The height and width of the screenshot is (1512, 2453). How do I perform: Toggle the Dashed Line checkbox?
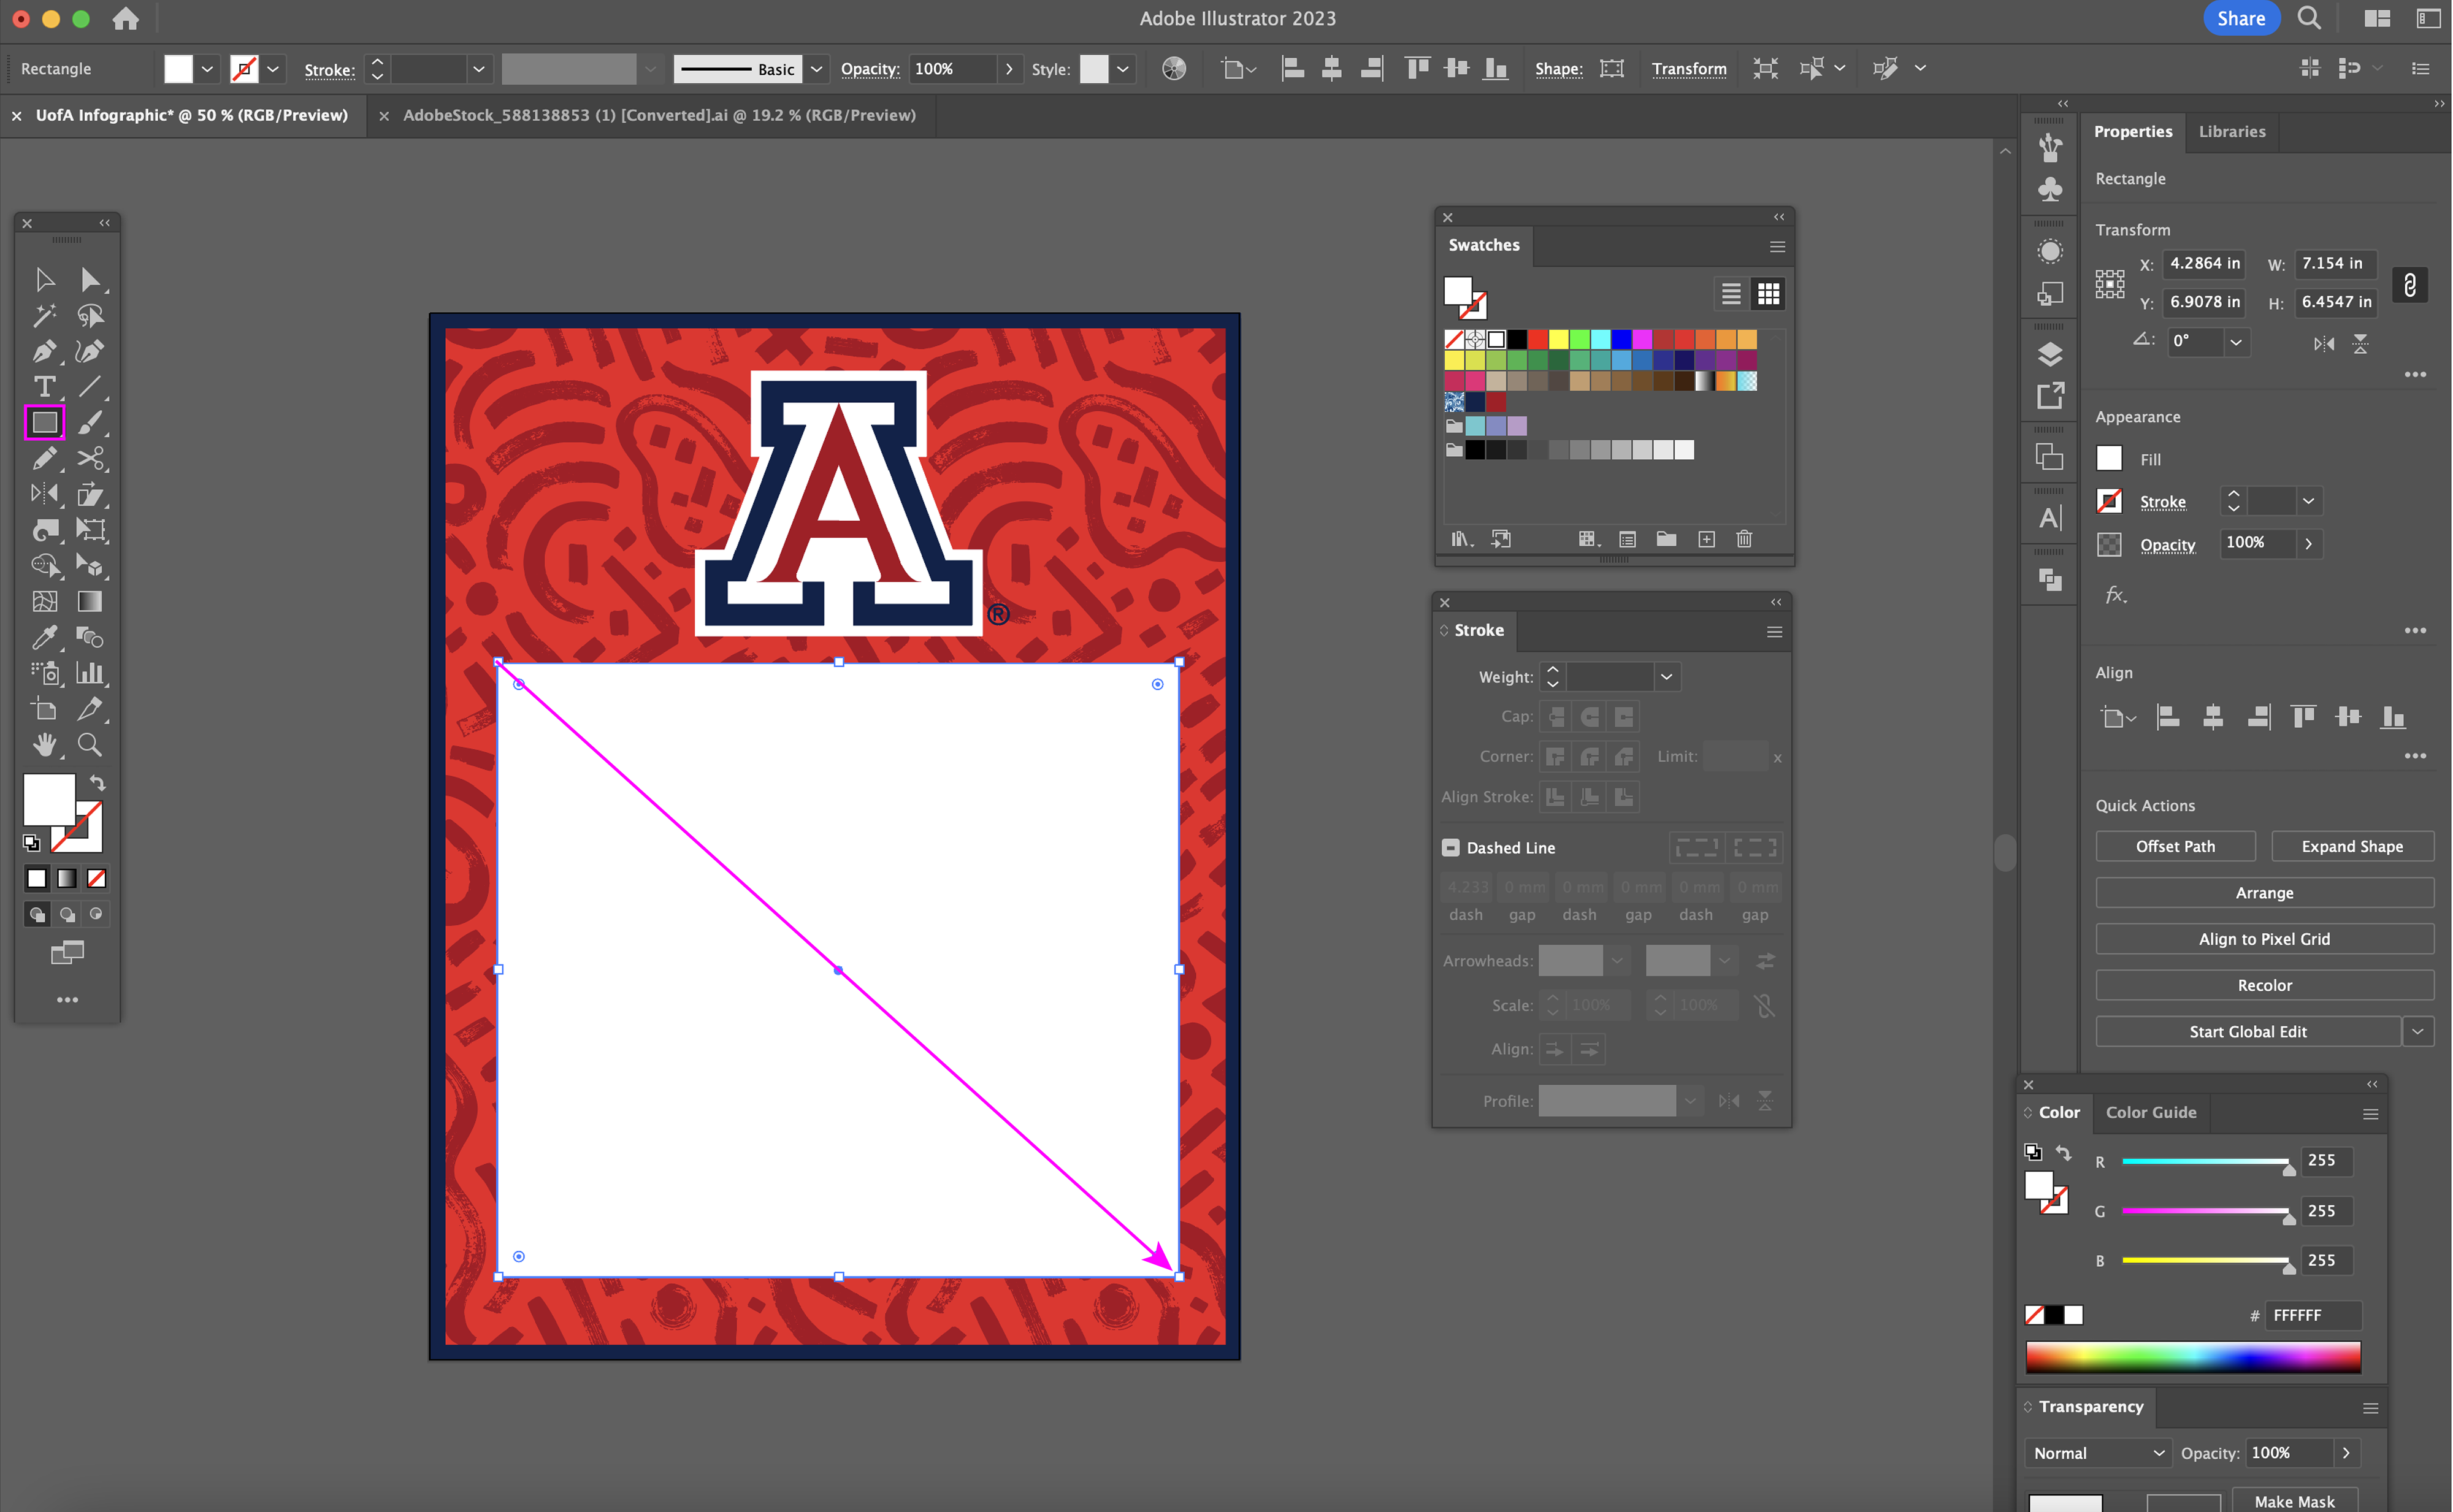[x=1450, y=848]
